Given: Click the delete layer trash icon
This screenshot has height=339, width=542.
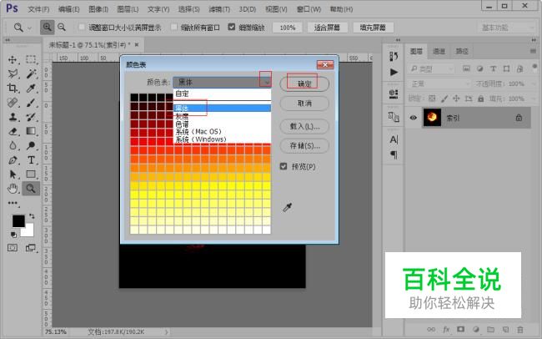Looking at the screenshot, I should pos(519,329).
